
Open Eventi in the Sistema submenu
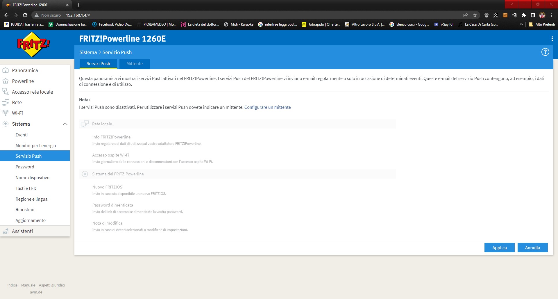(22, 135)
